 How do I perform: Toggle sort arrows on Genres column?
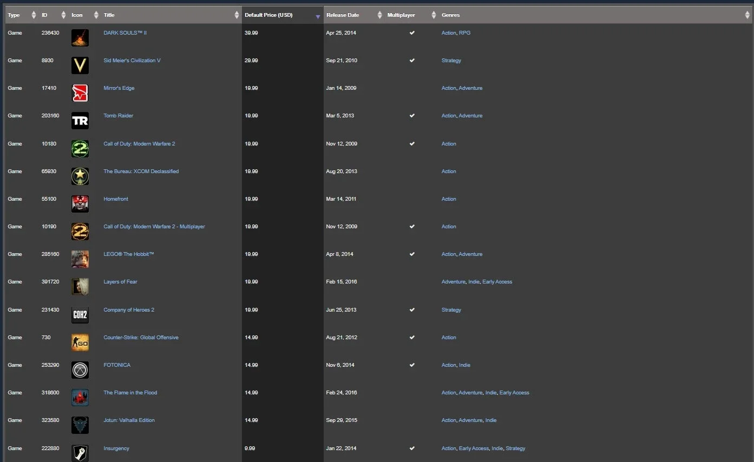point(748,15)
